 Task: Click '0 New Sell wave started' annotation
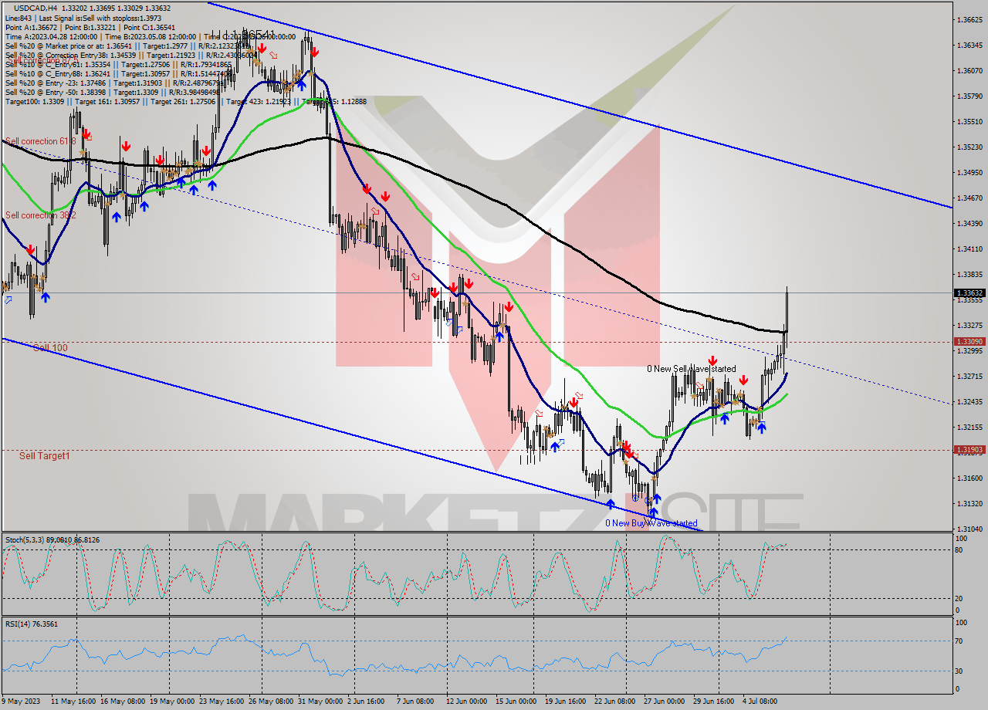[692, 369]
